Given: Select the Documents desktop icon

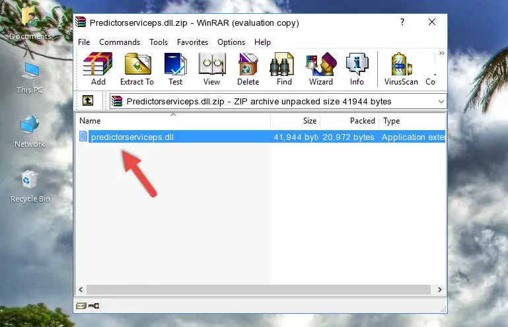Looking at the screenshot, I should point(30,23).
